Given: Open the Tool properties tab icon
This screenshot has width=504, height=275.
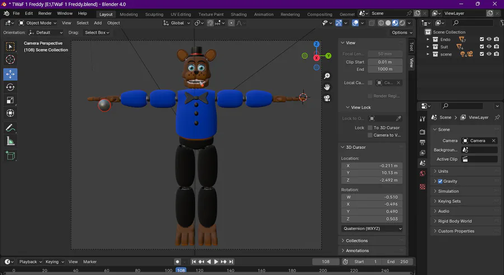Looking at the screenshot, I should pos(422,119).
